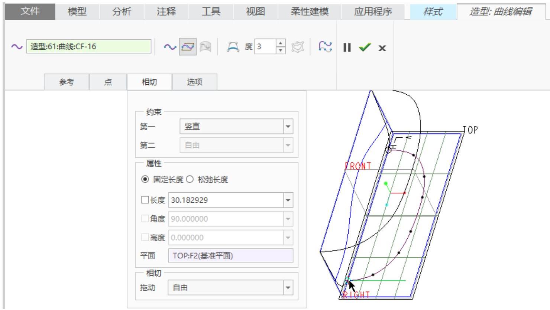The image size is (550, 310).
Task: Toggle the 角度 checkbox
Action: pos(145,219)
